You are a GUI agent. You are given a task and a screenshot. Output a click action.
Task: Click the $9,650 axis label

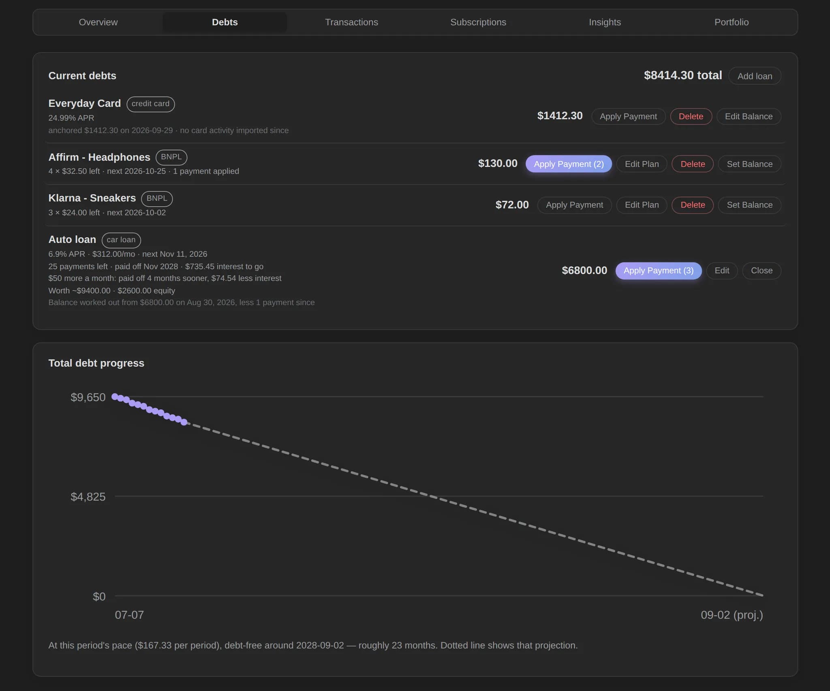coord(88,398)
